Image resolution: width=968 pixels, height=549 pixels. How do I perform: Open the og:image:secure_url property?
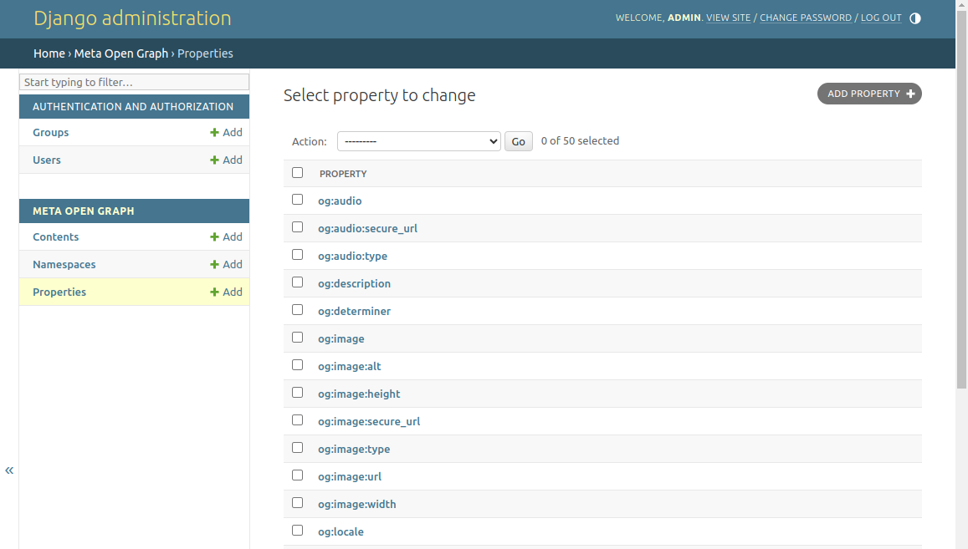click(369, 421)
